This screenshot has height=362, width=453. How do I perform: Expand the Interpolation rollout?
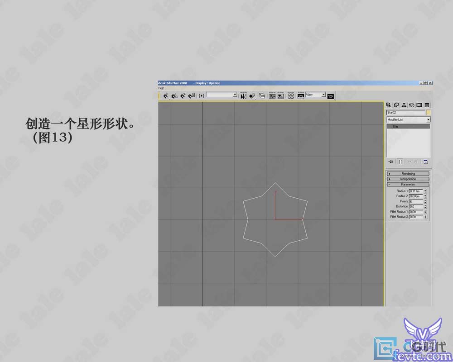[408, 179]
